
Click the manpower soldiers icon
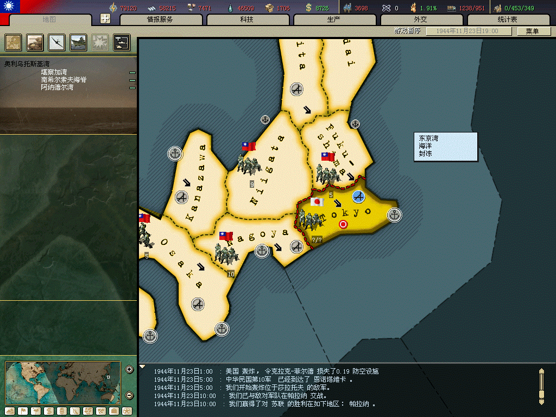point(347,8)
